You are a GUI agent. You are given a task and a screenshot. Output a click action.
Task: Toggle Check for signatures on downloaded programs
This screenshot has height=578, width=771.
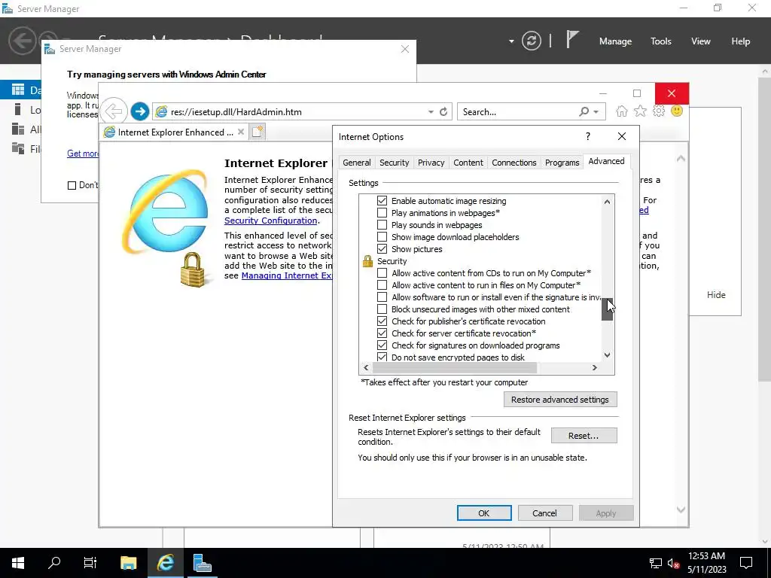click(x=382, y=345)
